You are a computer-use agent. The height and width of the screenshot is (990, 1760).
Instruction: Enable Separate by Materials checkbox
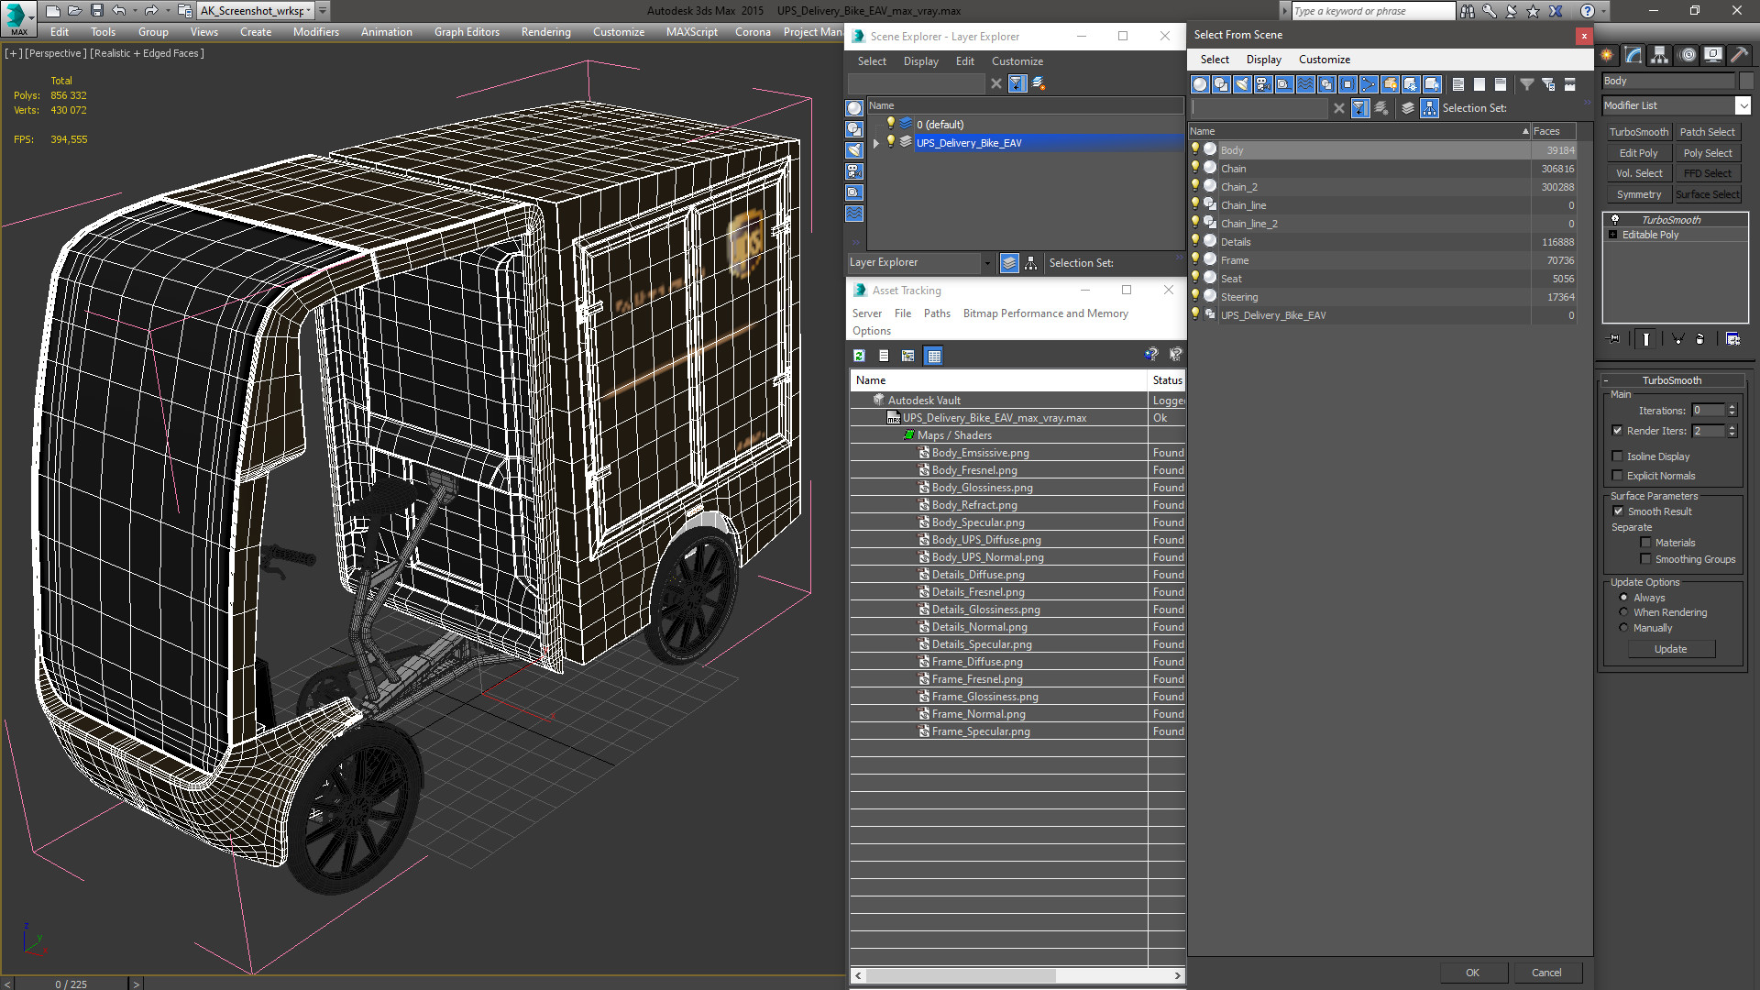coord(1645,543)
